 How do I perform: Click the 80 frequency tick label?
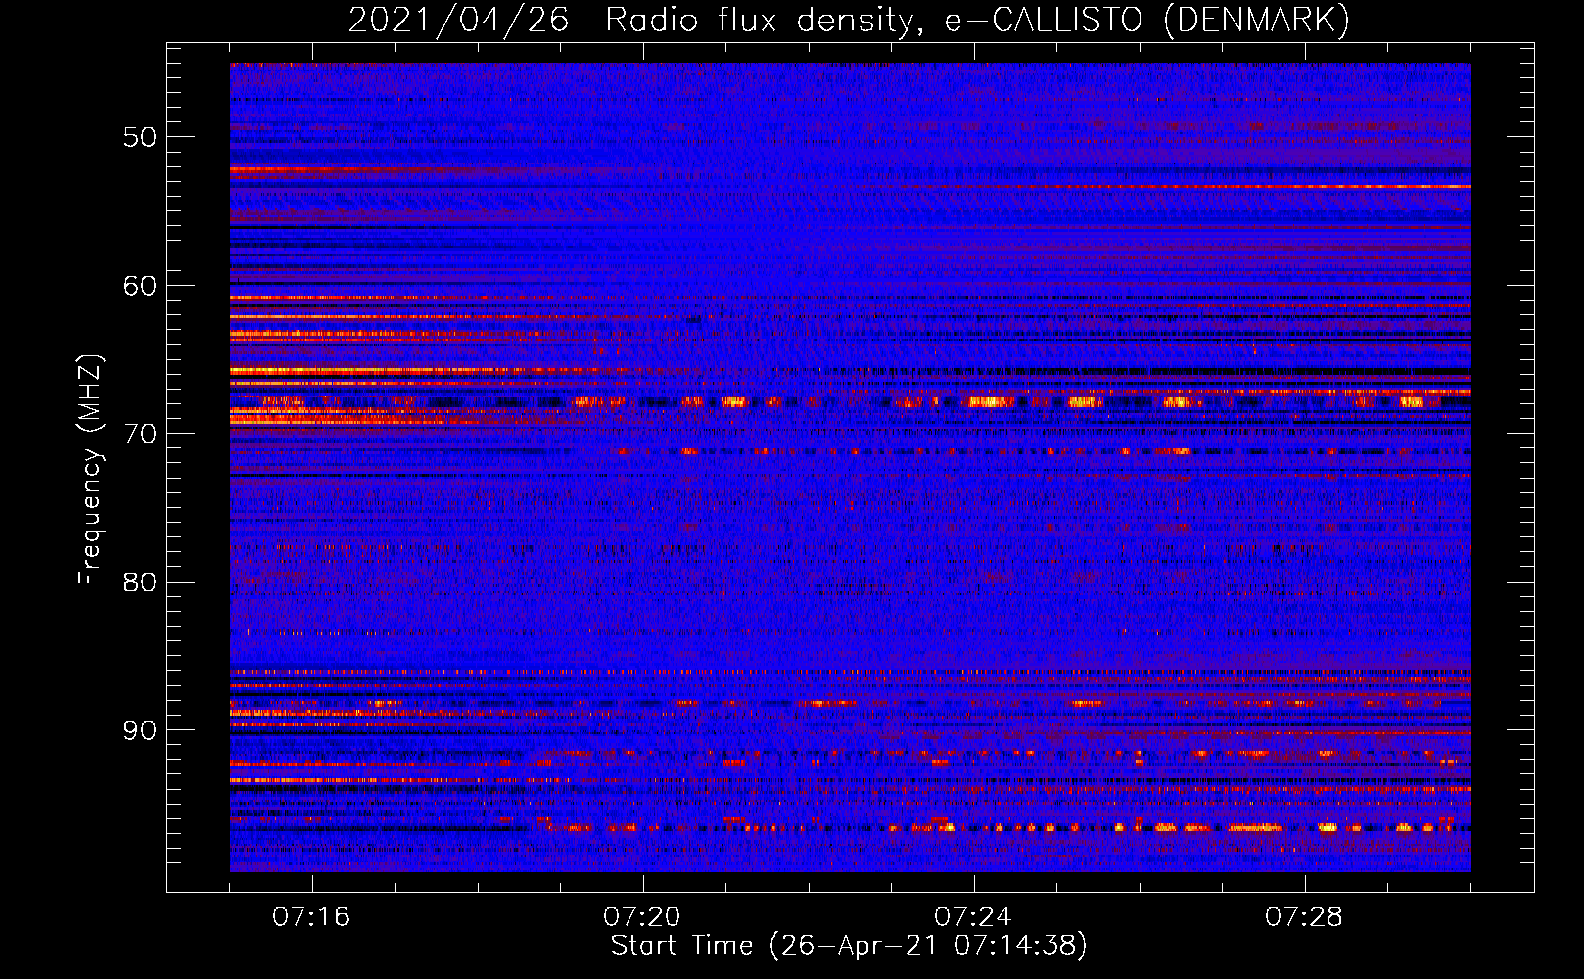140,582
